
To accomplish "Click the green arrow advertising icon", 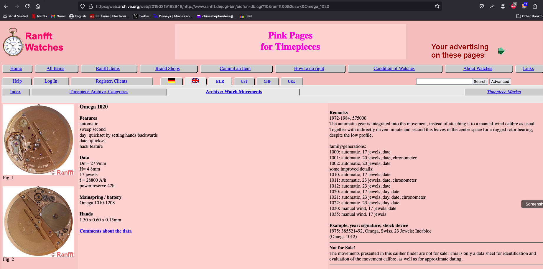I will pyautogui.click(x=501, y=51).
